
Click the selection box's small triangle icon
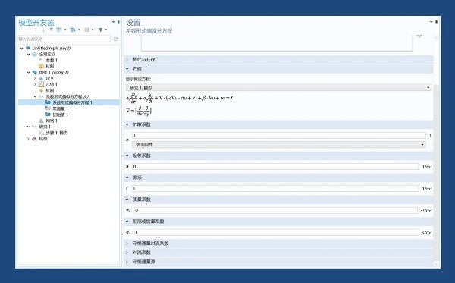point(419,36)
